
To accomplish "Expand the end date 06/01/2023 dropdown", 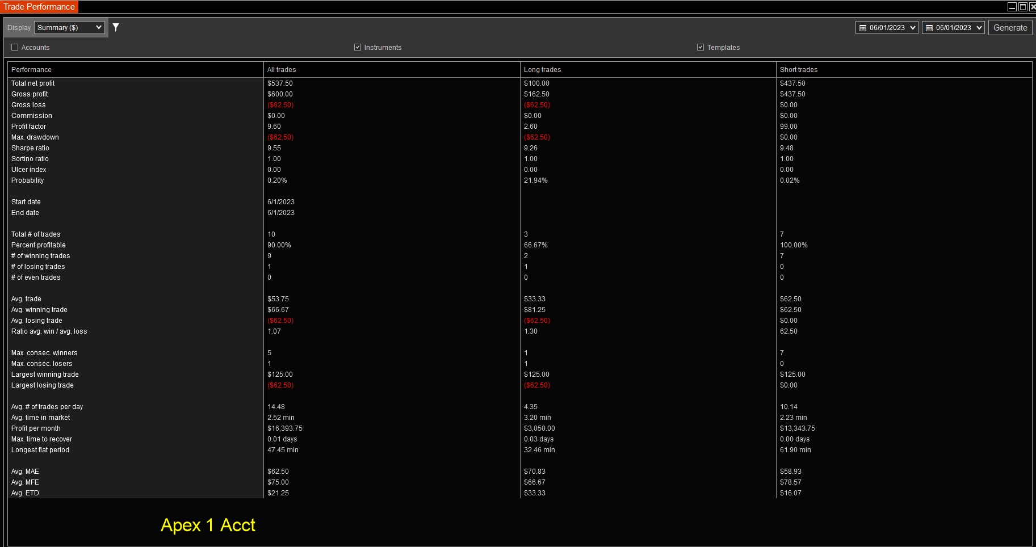I will pyautogui.click(x=979, y=28).
